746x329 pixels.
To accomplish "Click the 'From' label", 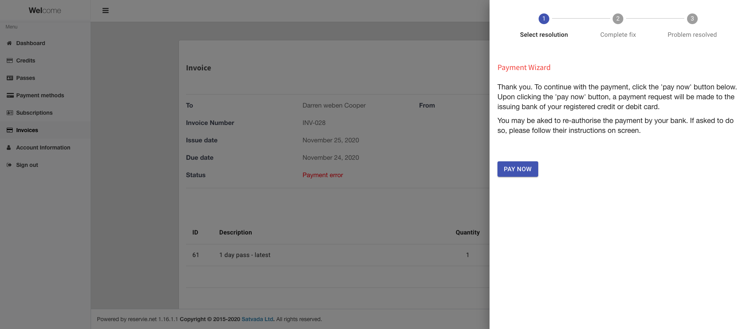I will click(427, 105).
